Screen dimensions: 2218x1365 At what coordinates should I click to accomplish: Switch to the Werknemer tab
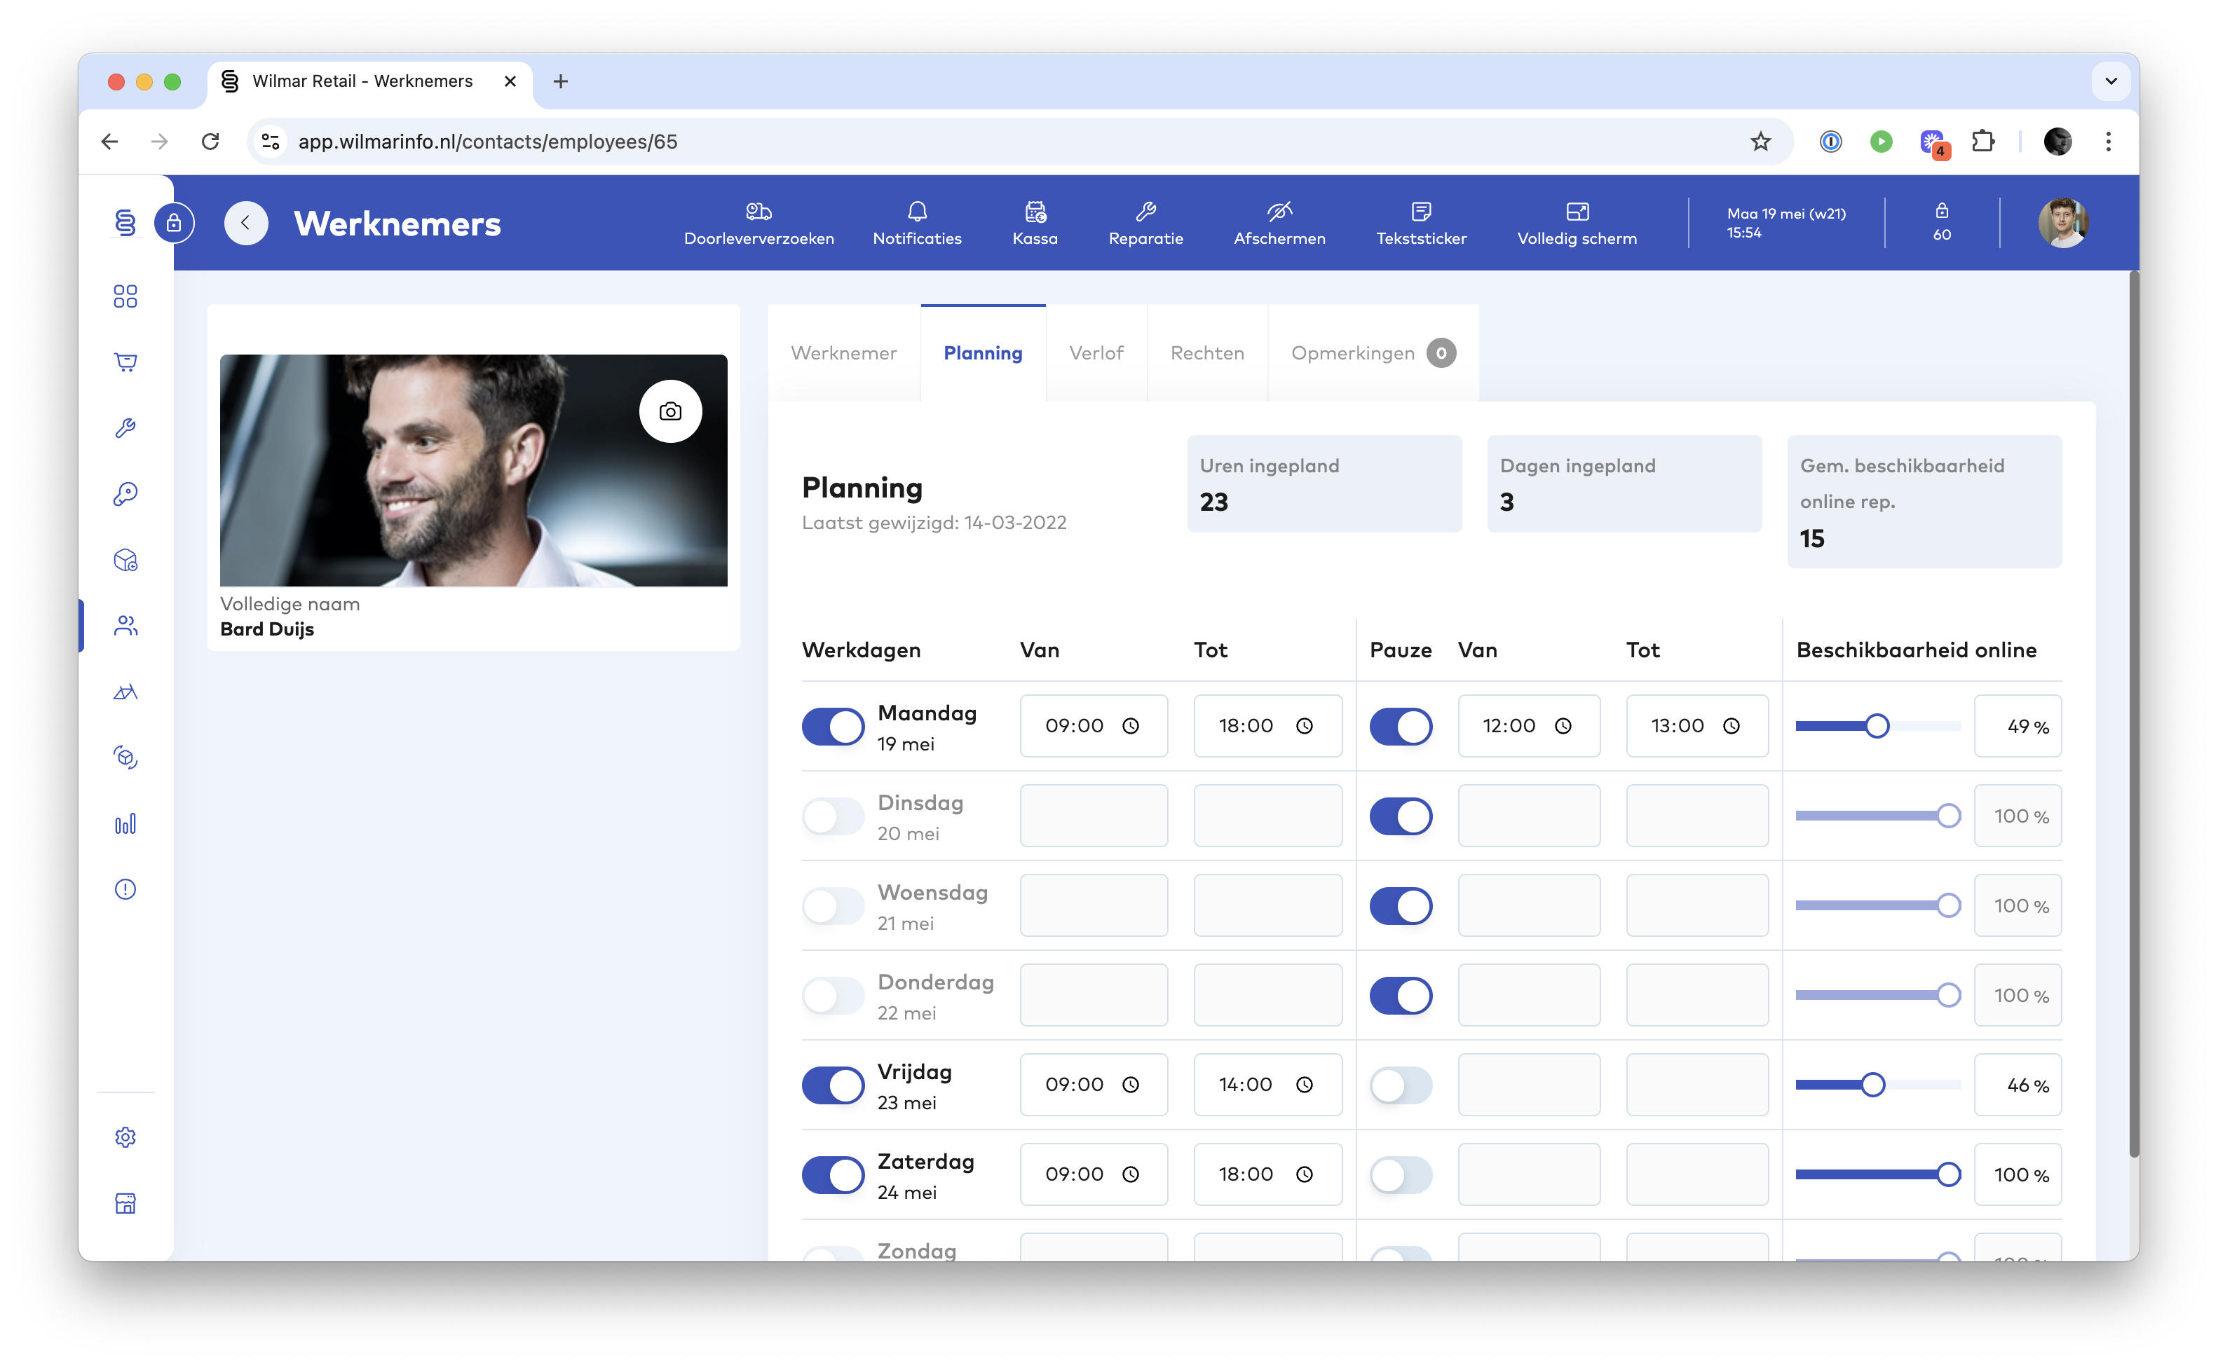click(x=843, y=353)
